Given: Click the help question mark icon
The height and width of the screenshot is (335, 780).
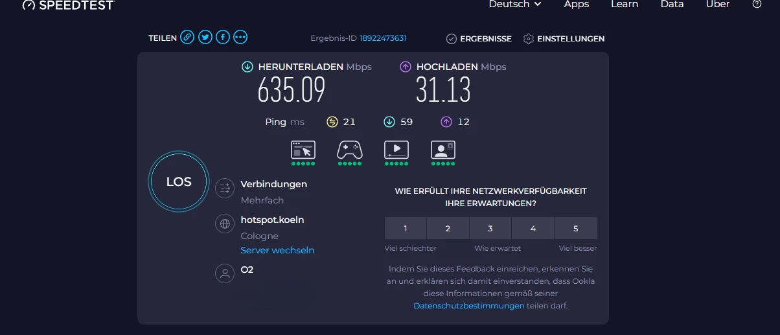Looking at the screenshot, I should (x=757, y=5).
